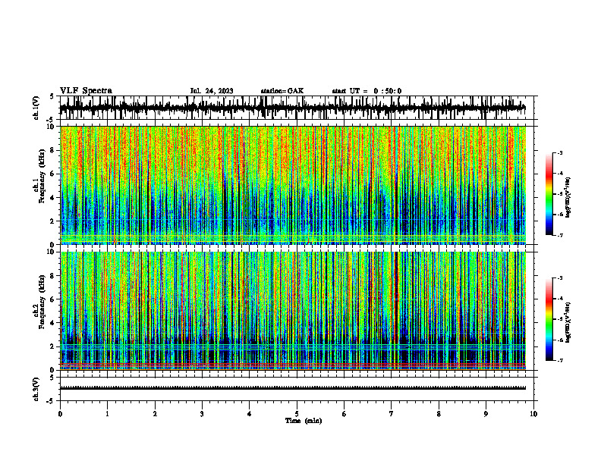
Task: Select the 9 minute tick on time axis
Action: (x=486, y=414)
